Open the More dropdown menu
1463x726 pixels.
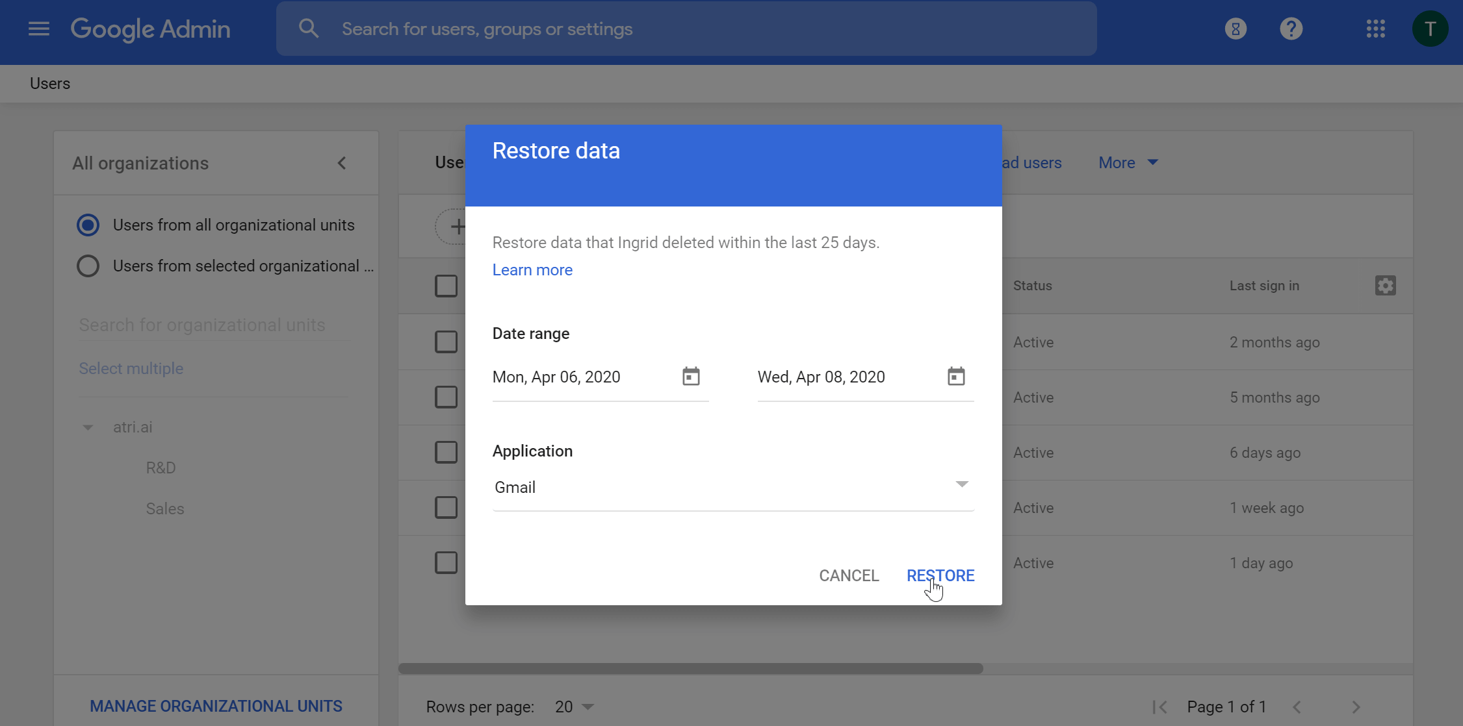(1128, 163)
